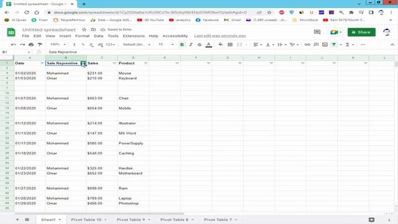Viewport: 398px width, 224px height.
Task: Click the Share button
Action: point(361,32)
